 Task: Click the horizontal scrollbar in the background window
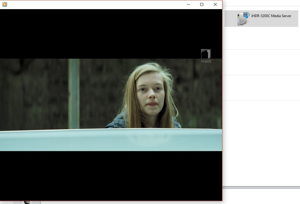click(261, 187)
